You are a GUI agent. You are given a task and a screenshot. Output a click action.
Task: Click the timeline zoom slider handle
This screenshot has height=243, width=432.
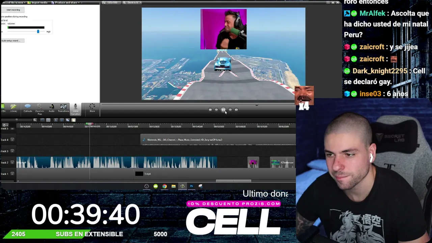coord(17,120)
